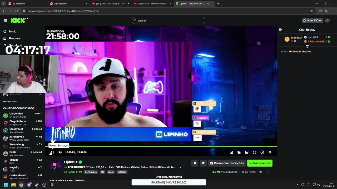
Task: Click Mostrar Mais in the sidebar
Action: click(x=10, y=102)
